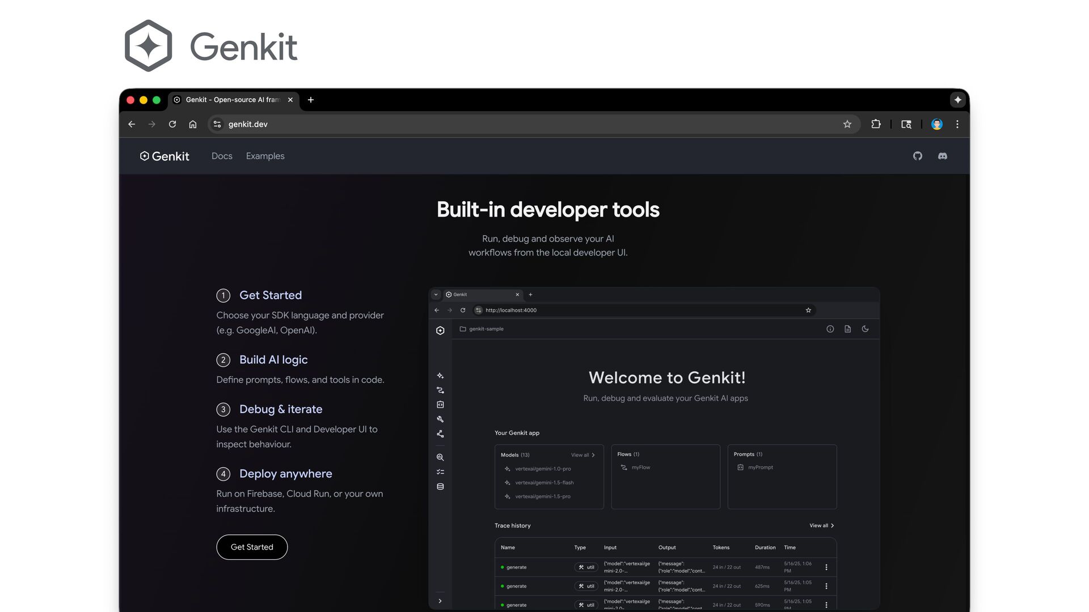The width and height of the screenshot is (1089, 612).
Task: Click the browser extensions puzzle icon
Action: pyautogui.click(x=876, y=124)
